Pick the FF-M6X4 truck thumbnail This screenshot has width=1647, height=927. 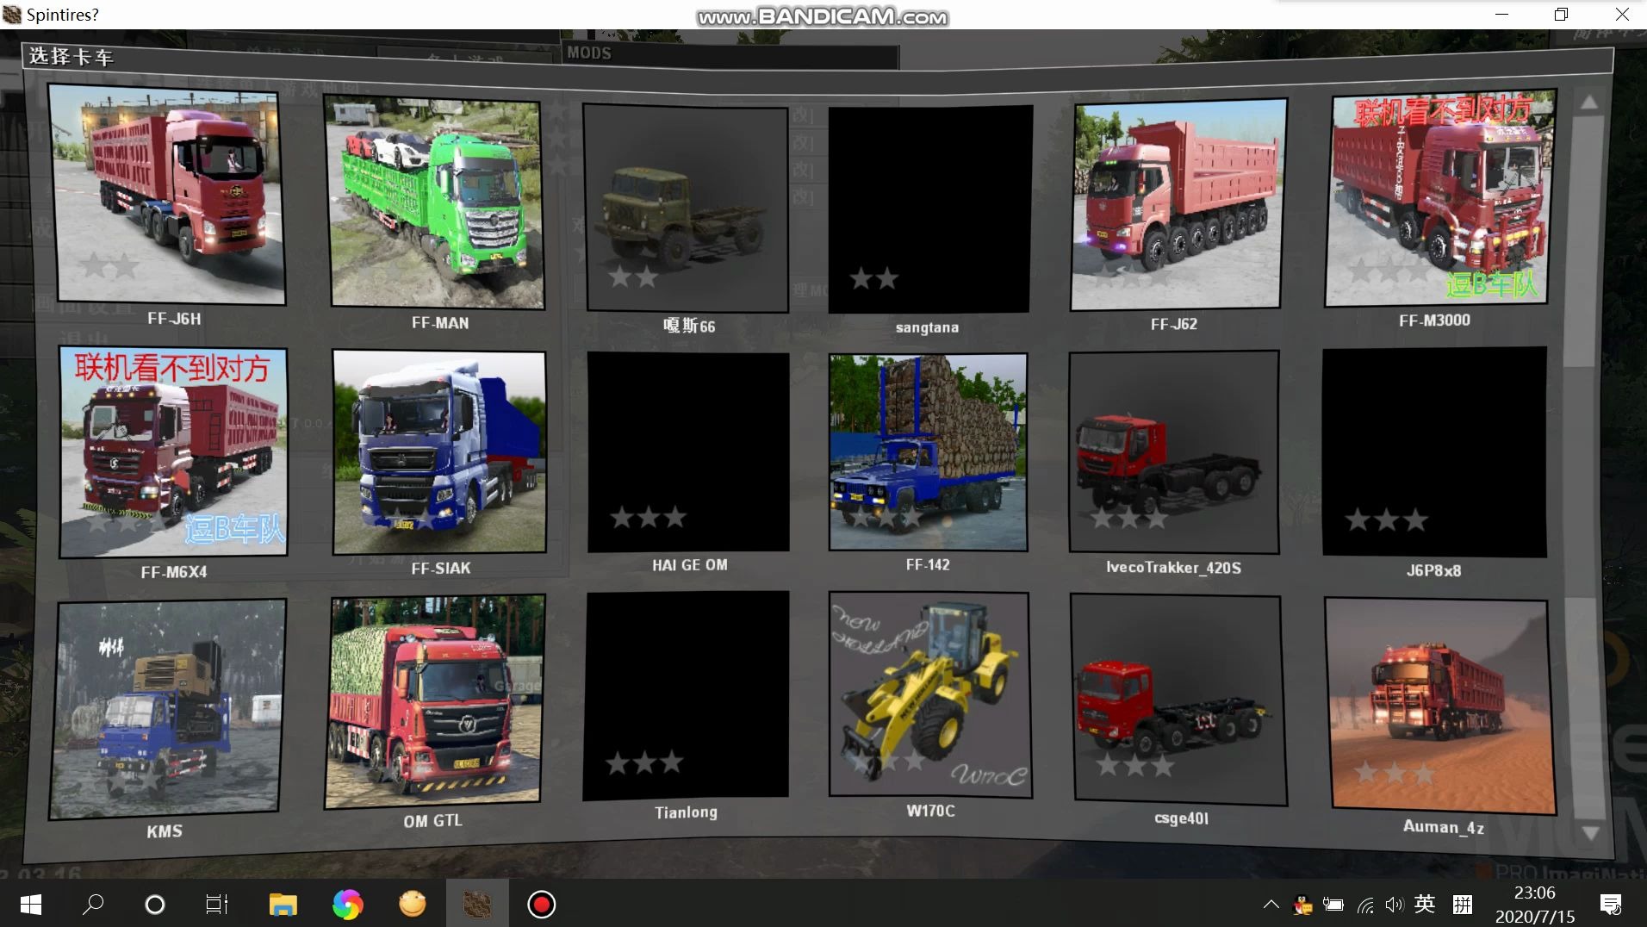pos(173,452)
